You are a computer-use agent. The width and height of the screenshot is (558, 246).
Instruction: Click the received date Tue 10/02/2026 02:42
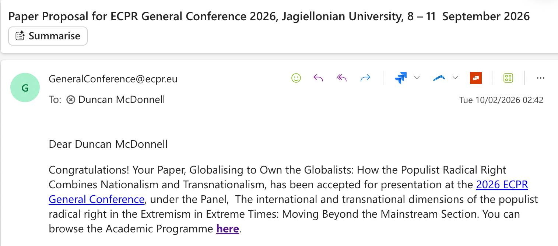[x=501, y=100]
